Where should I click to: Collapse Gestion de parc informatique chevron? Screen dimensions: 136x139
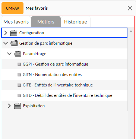tap(6, 43)
